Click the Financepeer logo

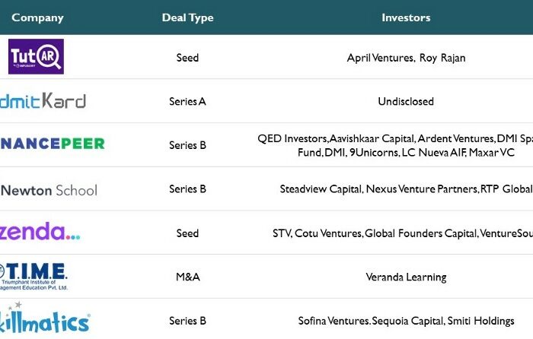(53, 144)
